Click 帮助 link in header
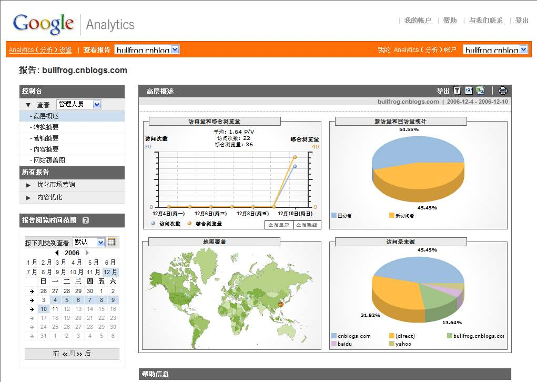The height and width of the screenshot is (382, 537). coord(450,21)
